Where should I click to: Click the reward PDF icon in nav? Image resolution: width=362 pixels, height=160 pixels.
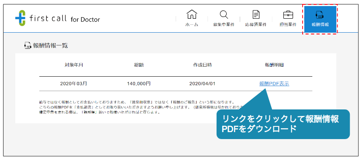pos(320,15)
